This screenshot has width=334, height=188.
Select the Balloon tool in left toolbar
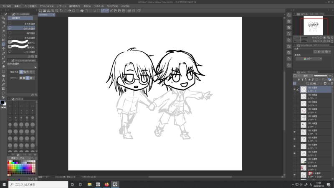point(3,93)
